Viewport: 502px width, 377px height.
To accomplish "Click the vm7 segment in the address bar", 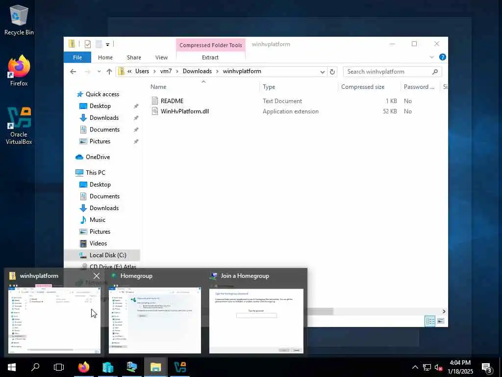I will 166,71.
